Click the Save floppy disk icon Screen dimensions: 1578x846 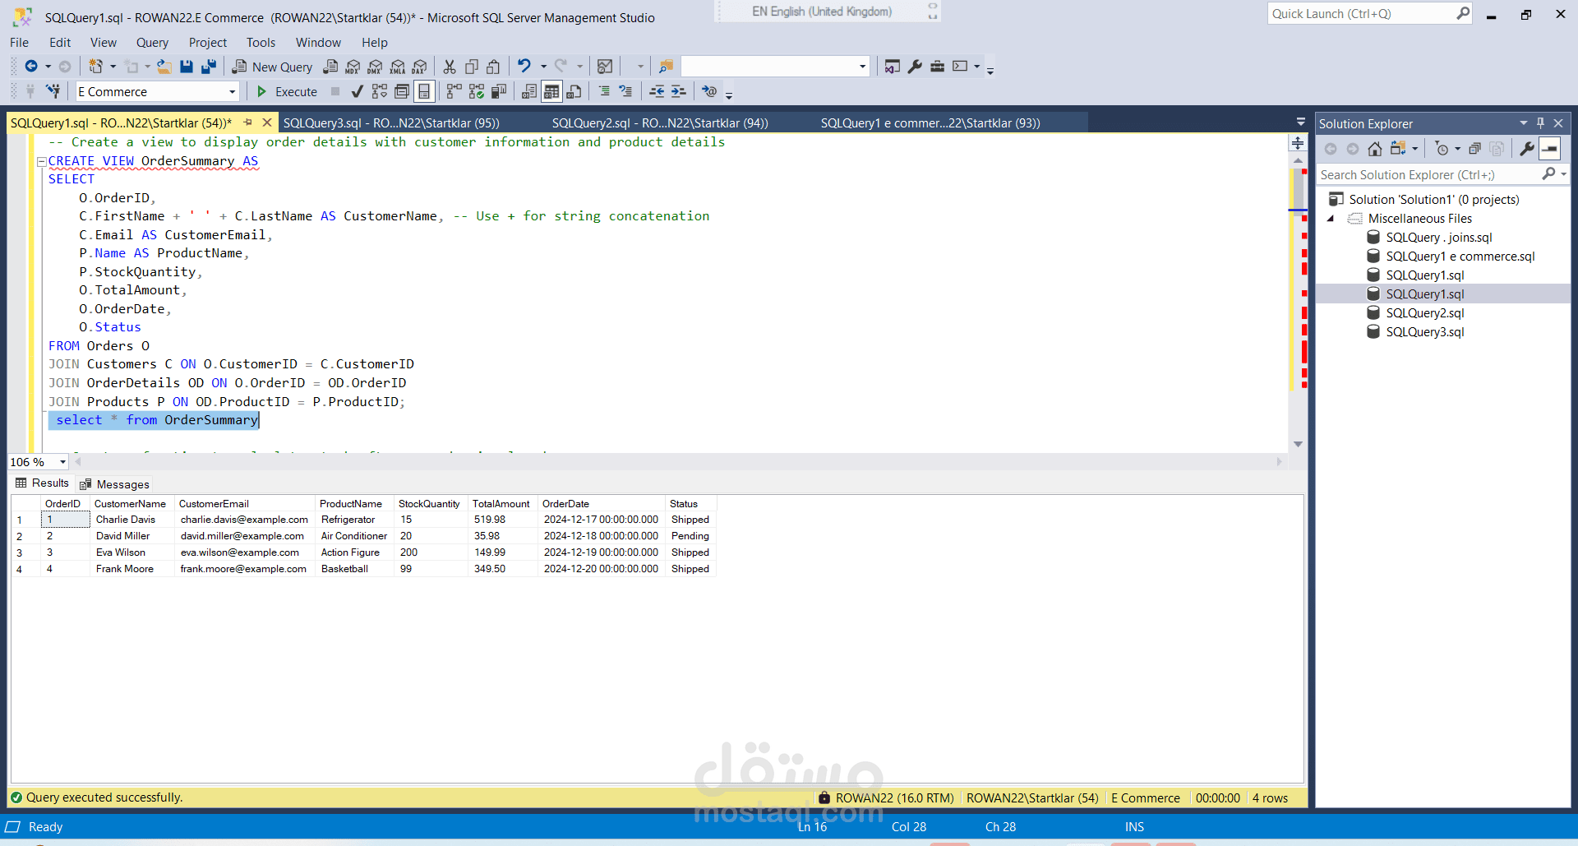(187, 67)
